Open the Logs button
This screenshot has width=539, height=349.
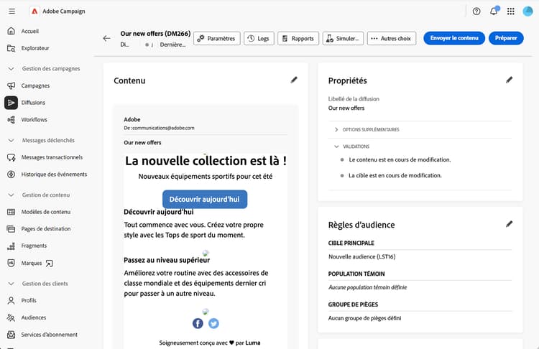pyautogui.click(x=259, y=39)
